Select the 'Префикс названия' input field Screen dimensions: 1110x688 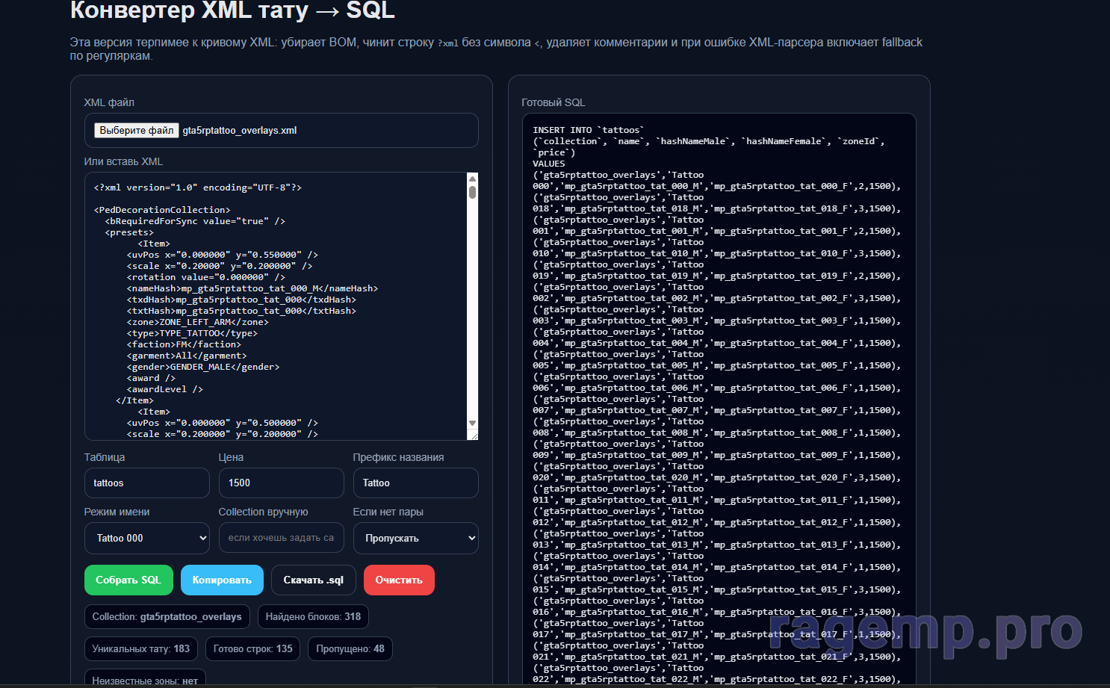[x=415, y=483]
